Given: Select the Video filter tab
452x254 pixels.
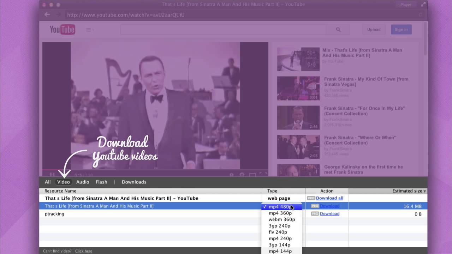Looking at the screenshot, I should tap(64, 182).
